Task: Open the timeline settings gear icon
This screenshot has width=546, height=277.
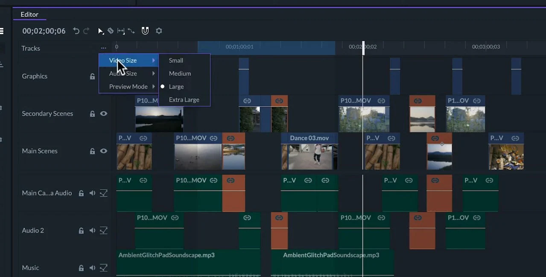Action: (159, 31)
